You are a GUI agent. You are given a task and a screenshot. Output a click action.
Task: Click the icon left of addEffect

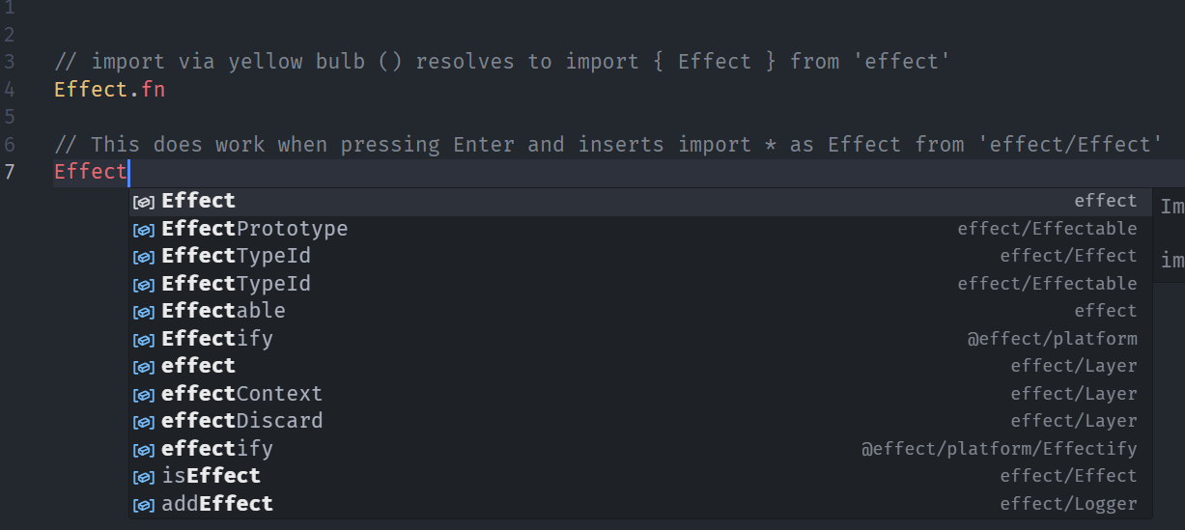tap(144, 505)
